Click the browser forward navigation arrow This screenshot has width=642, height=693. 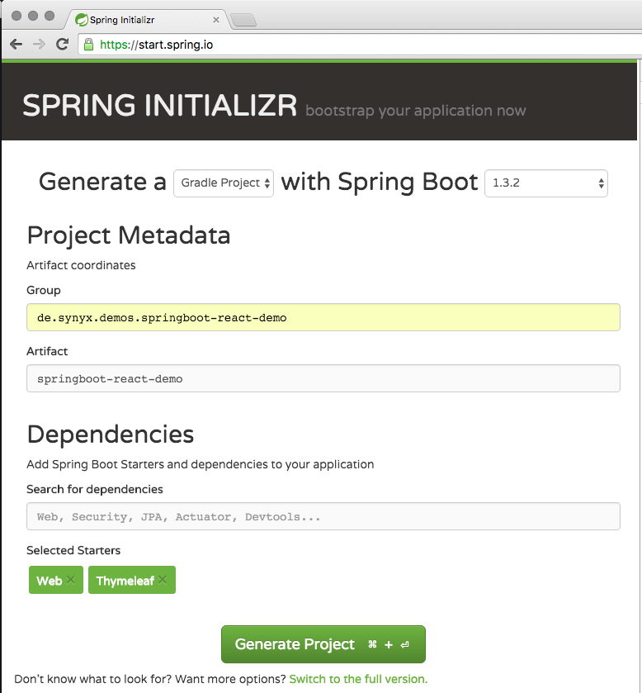pos(38,44)
